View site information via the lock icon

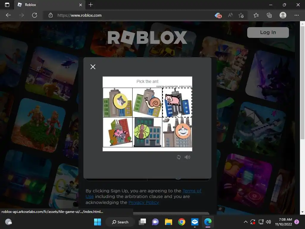51,15
